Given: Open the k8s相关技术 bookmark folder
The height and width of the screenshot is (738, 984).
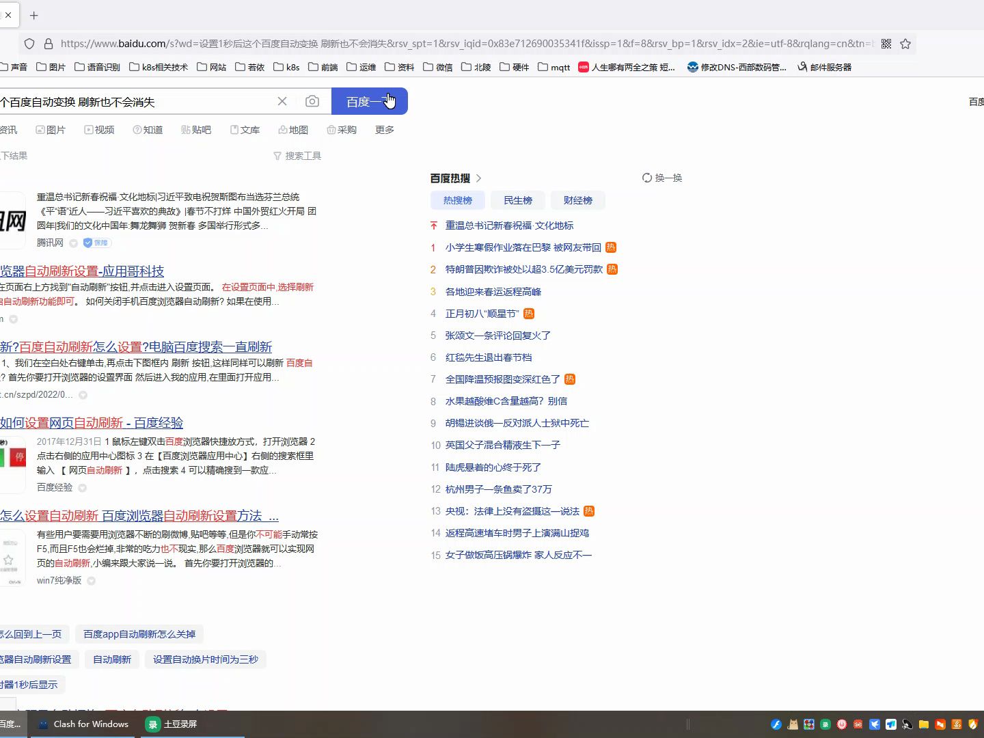Looking at the screenshot, I should pyautogui.click(x=159, y=67).
